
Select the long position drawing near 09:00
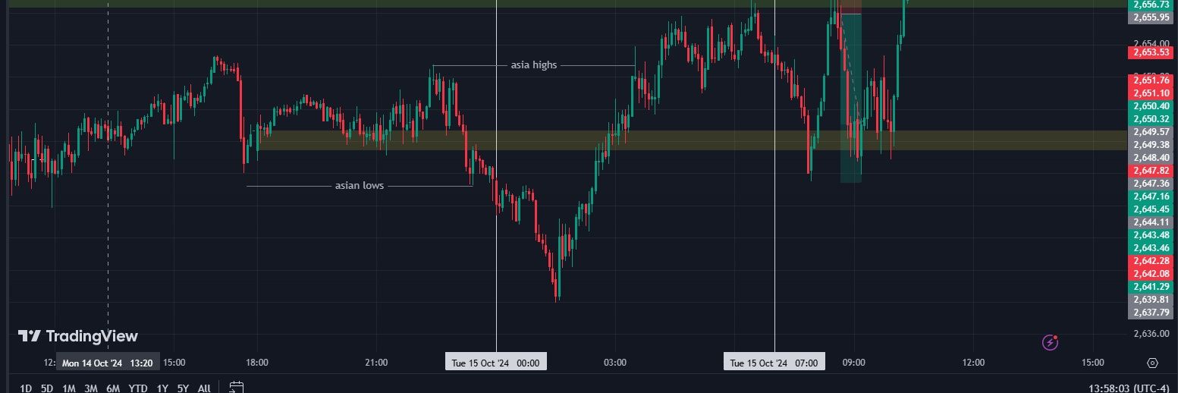coord(851,99)
